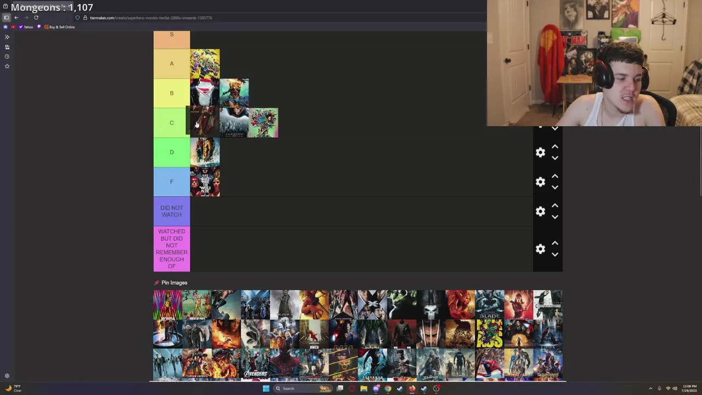Image resolution: width=702 pixels, height=395 pixels.
Task: Select the F tier label
Action: [172, 182]
